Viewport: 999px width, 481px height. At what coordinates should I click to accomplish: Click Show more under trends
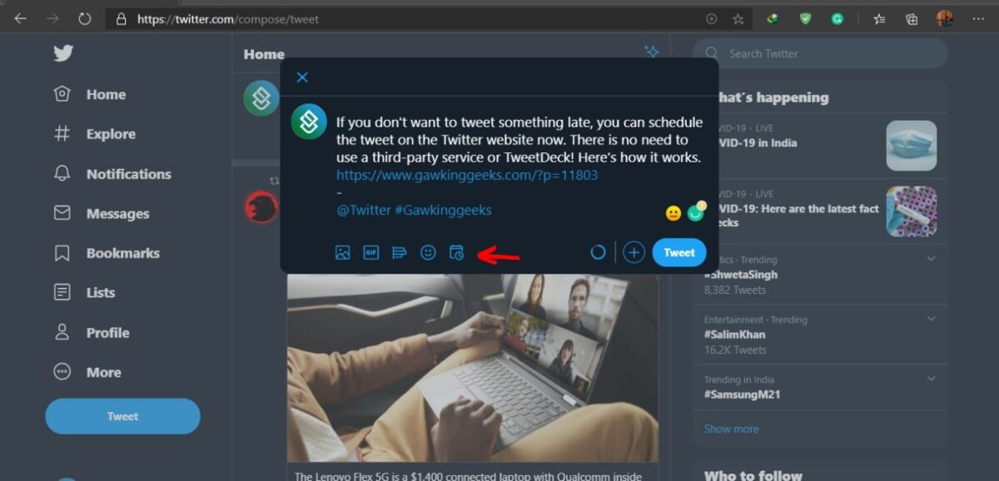[732, 429]
